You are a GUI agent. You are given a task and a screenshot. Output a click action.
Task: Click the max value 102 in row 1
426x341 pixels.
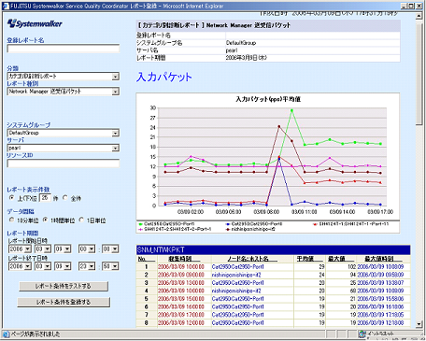tap(351, 267)
